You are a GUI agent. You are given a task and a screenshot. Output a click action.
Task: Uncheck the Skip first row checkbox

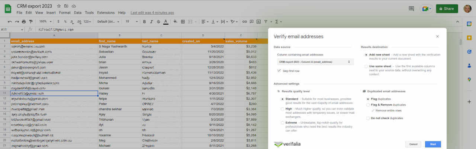[x=279, y=71]
